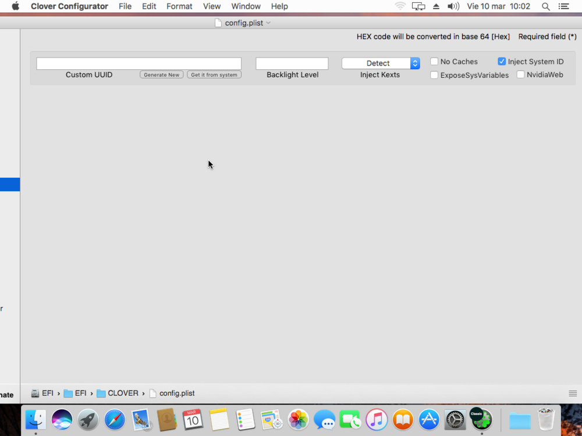Open iBooks orange book icon
Image resolution: width=582 pixels, height=436 pixels.
(x=403, y=419)
